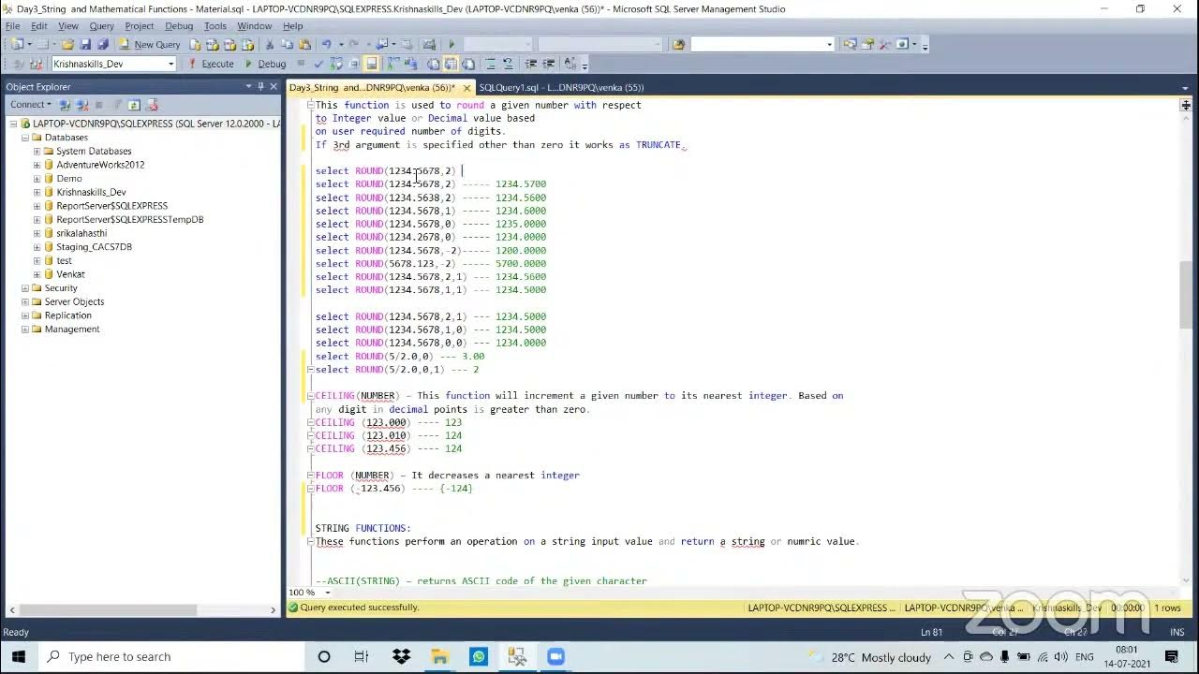The image size is (1199, 674).
Task: Click the Cut scissors icon
Action: 270,44
